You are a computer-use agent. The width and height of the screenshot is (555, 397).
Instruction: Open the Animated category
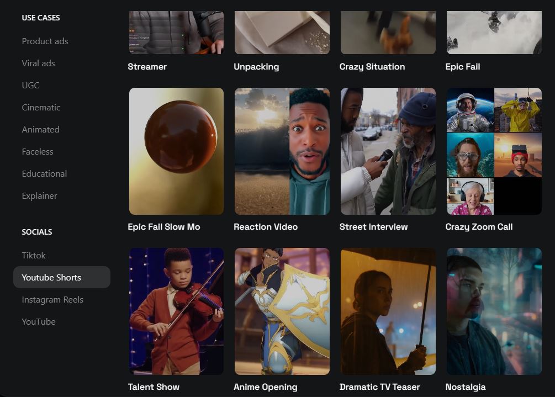click(x=40, y=130)
